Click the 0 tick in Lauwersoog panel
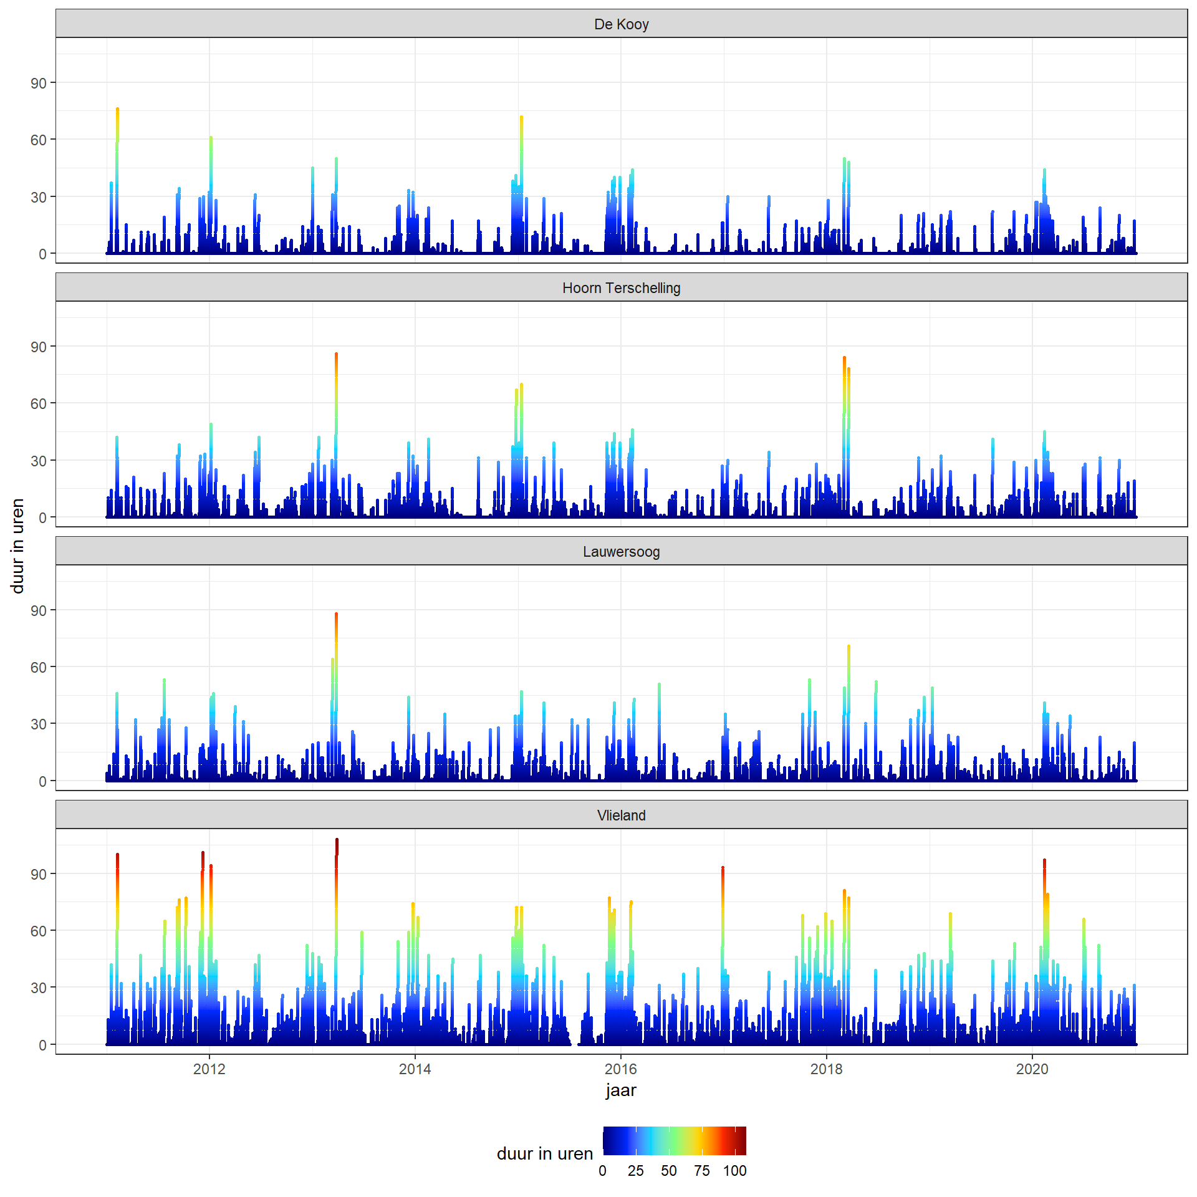Viewport: 1197px width, 1197px height. 42,781
